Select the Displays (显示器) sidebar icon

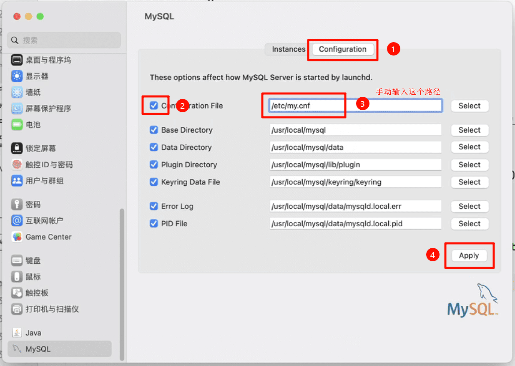[x=17, y=76]
